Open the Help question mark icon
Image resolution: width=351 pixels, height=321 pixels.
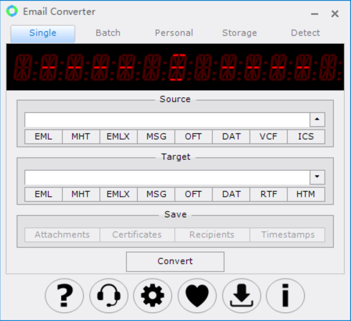(x=64, y=296)
